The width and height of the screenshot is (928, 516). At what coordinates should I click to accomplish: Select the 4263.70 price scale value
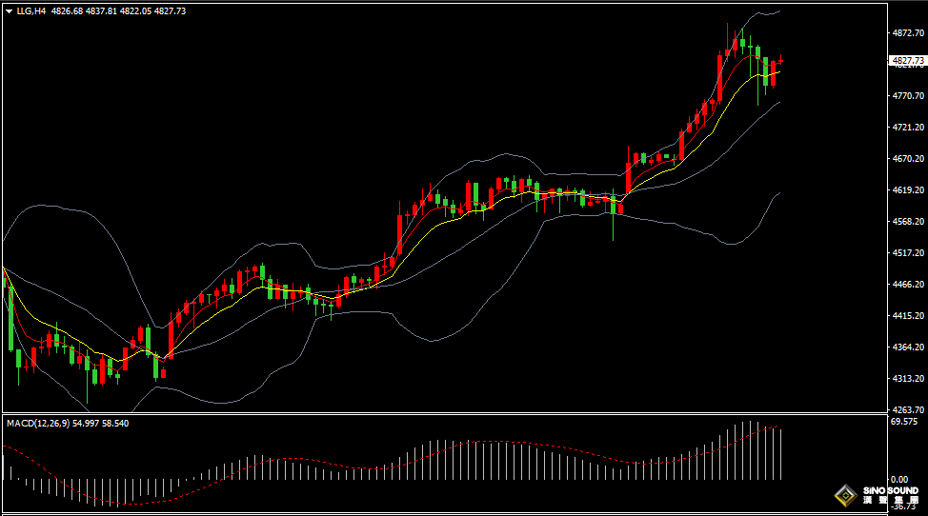coord(908,409)
